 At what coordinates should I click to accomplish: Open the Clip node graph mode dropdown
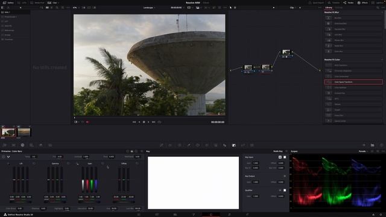pyautogui.click(x=293, y=8)
